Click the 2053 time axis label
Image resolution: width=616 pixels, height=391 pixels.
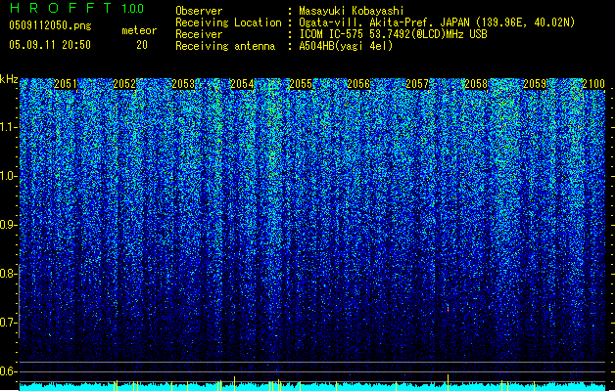coord(183,84)
